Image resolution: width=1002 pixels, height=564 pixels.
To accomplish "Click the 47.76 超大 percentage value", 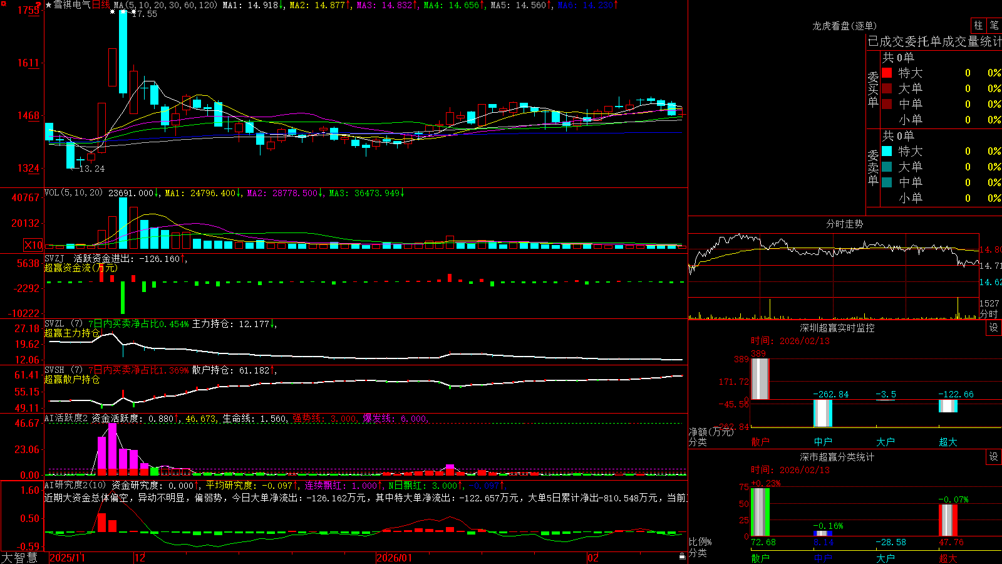I will 951,542.
